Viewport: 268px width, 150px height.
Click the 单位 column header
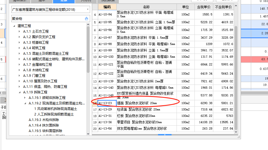186,7
